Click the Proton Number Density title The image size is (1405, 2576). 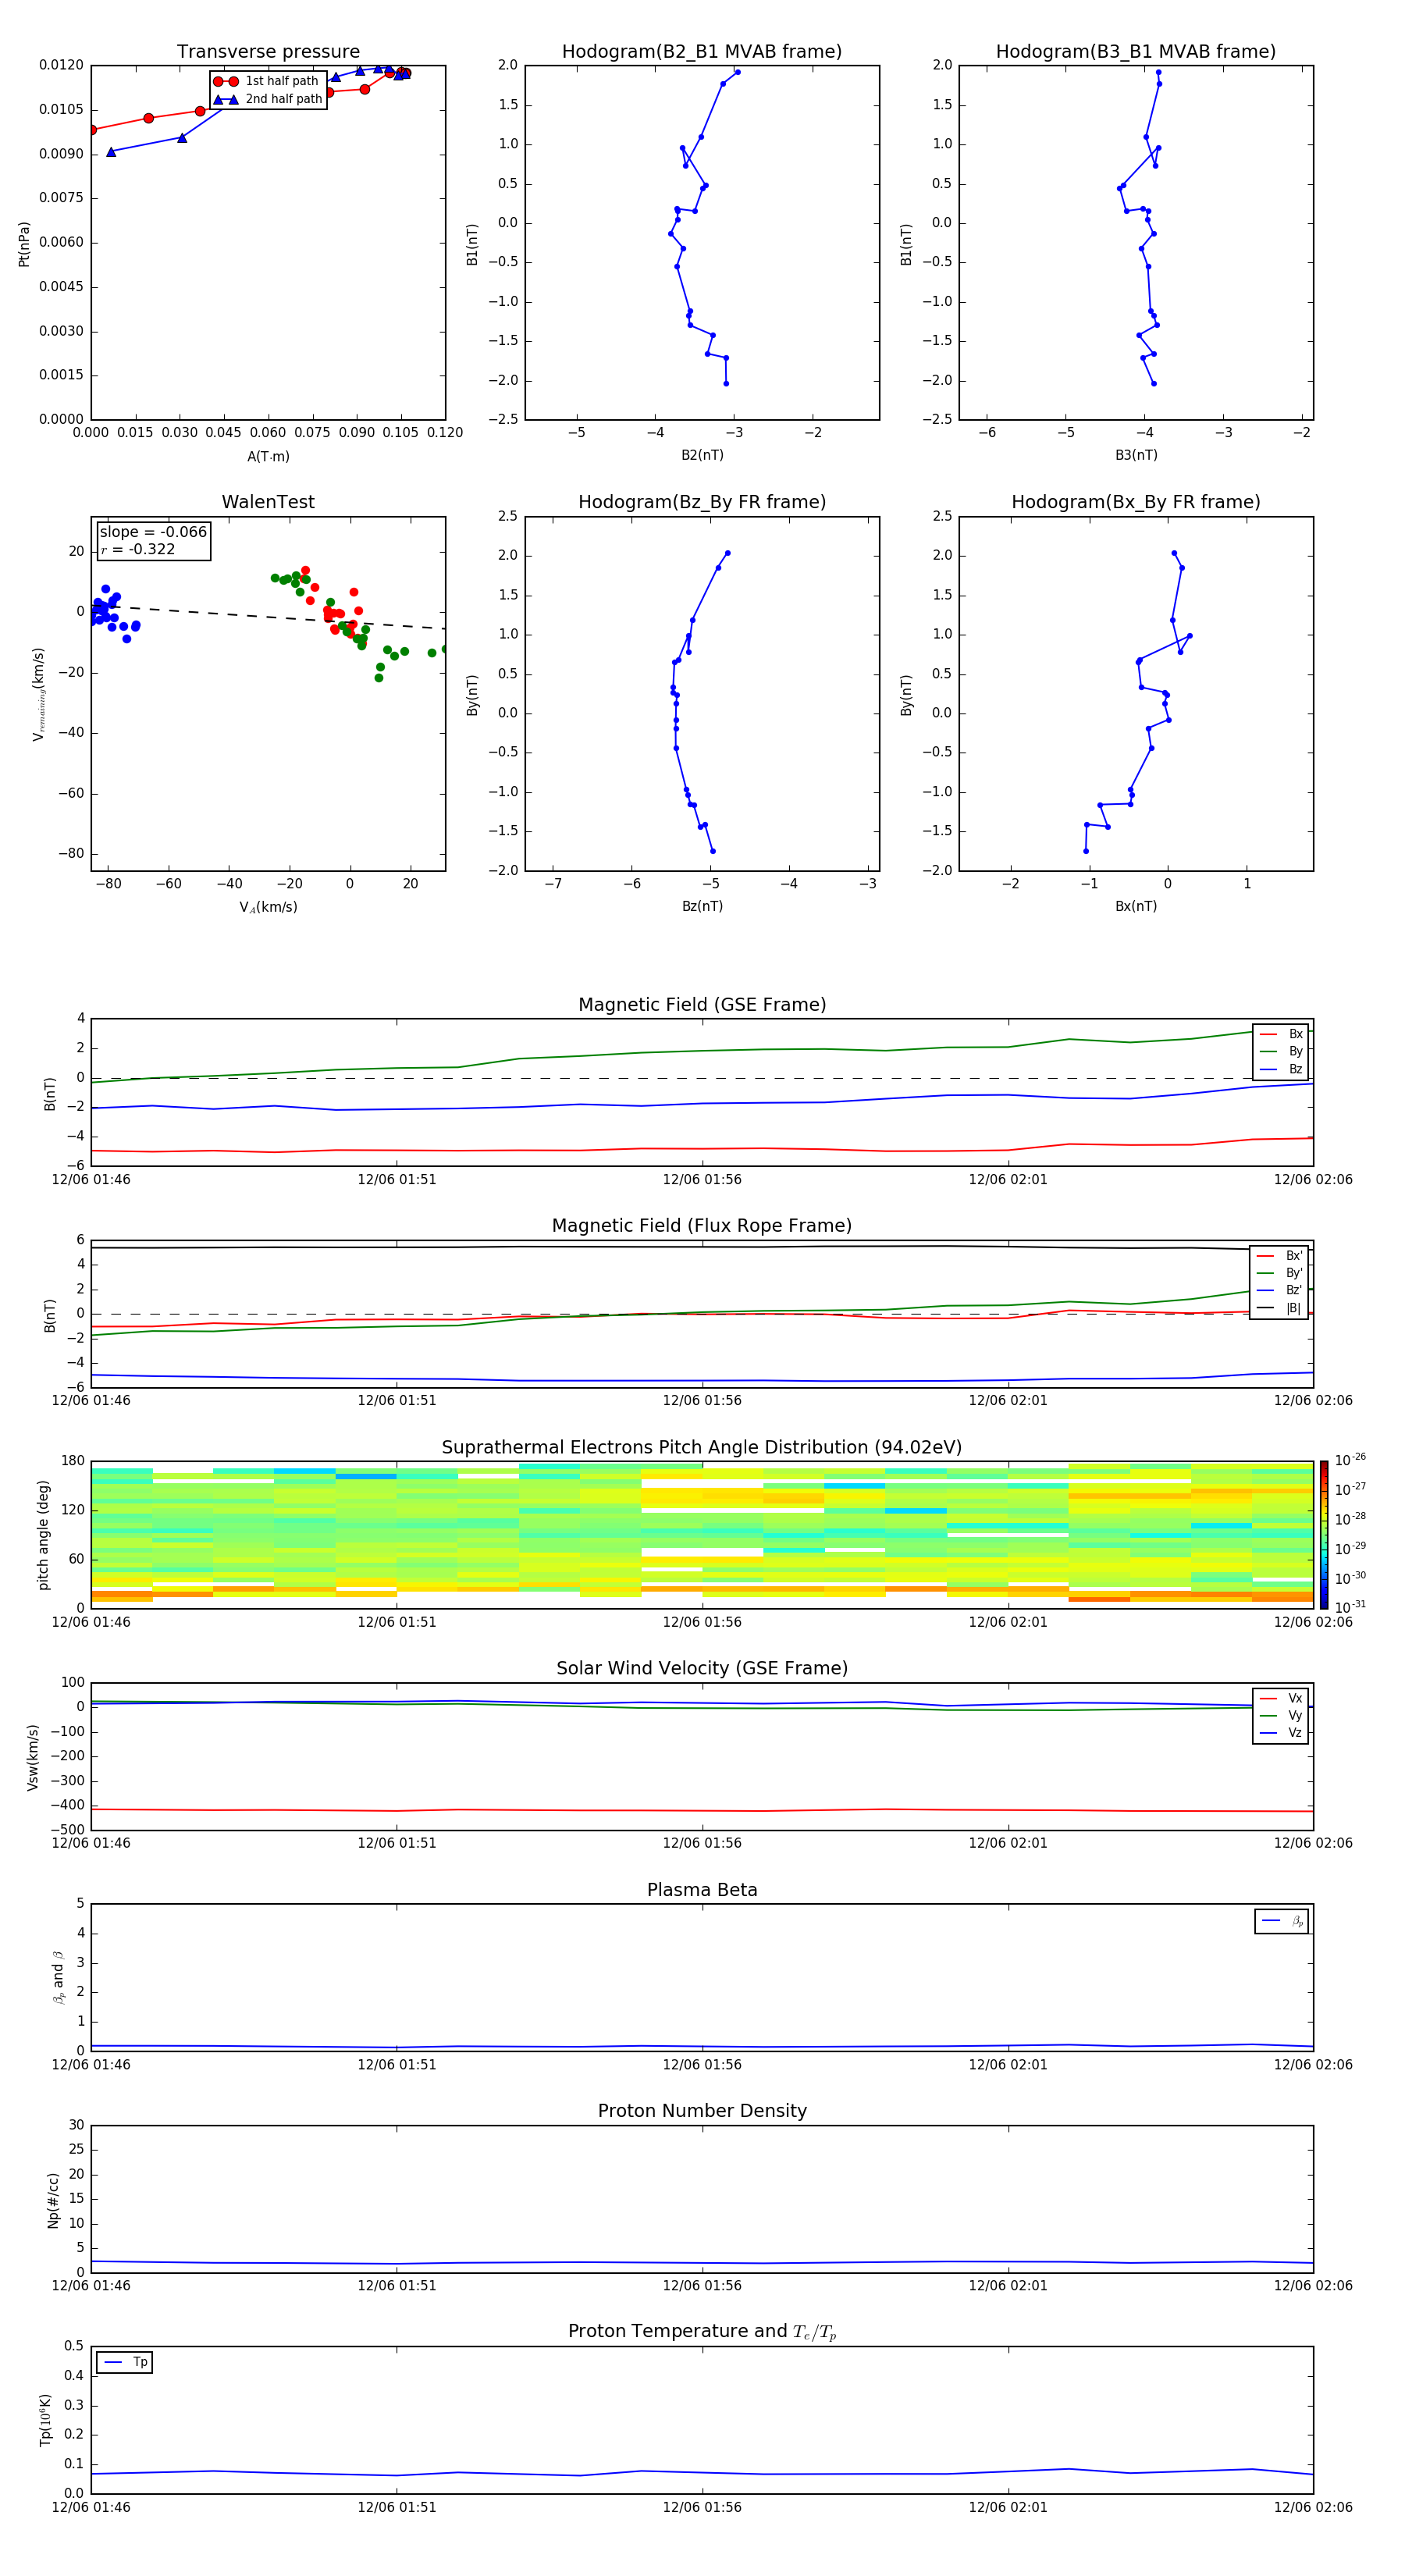[702, 2111]
